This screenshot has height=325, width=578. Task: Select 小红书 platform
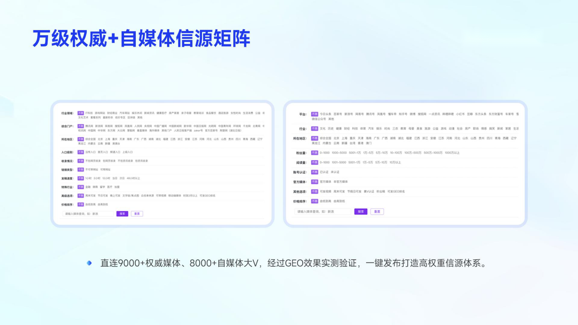(460, 114)
